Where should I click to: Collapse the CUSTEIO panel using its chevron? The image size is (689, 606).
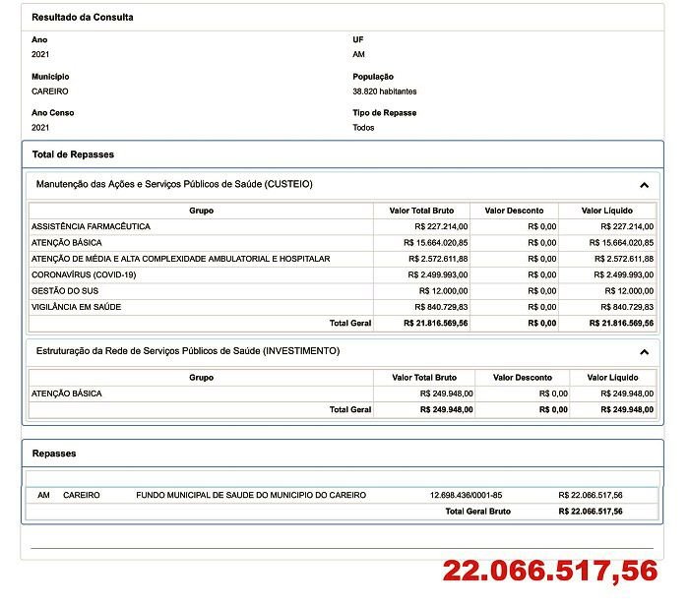644,185
